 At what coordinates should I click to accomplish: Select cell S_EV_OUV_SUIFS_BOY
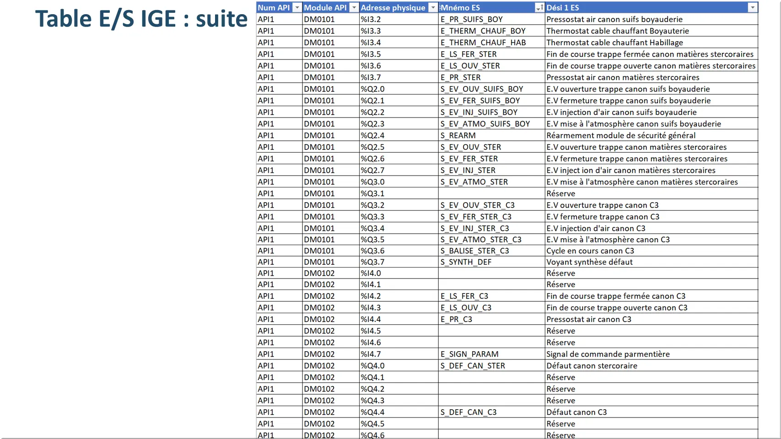click(491, 89)
